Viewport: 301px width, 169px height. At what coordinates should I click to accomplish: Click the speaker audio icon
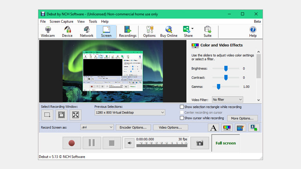click(x=129, y=143)
